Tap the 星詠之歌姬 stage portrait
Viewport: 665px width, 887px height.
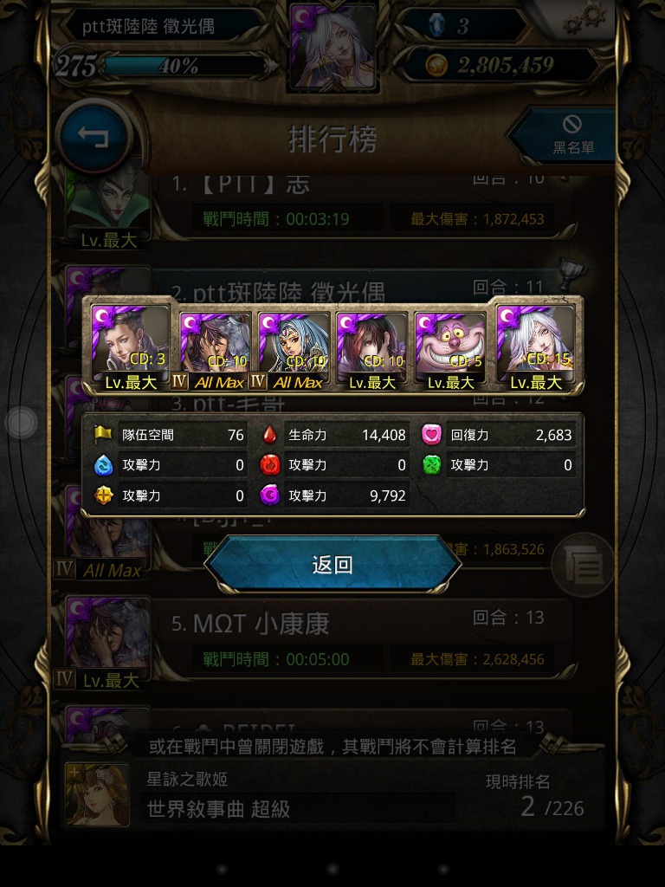tap(97, 794)
